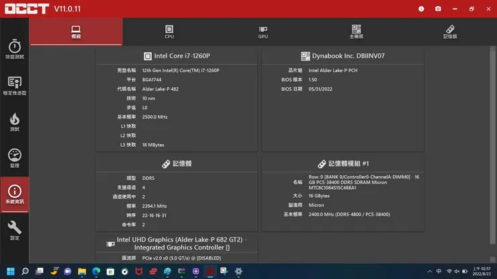Viewport: 497px width, 279px height.
Task: Select the 'BGA1744' platform value
Action: pyautogui.click(x=152, y=80)
